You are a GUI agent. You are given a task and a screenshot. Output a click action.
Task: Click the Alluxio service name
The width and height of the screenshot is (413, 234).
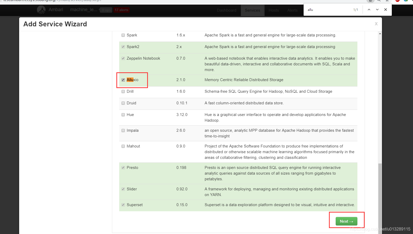click(x=132, y=80)
